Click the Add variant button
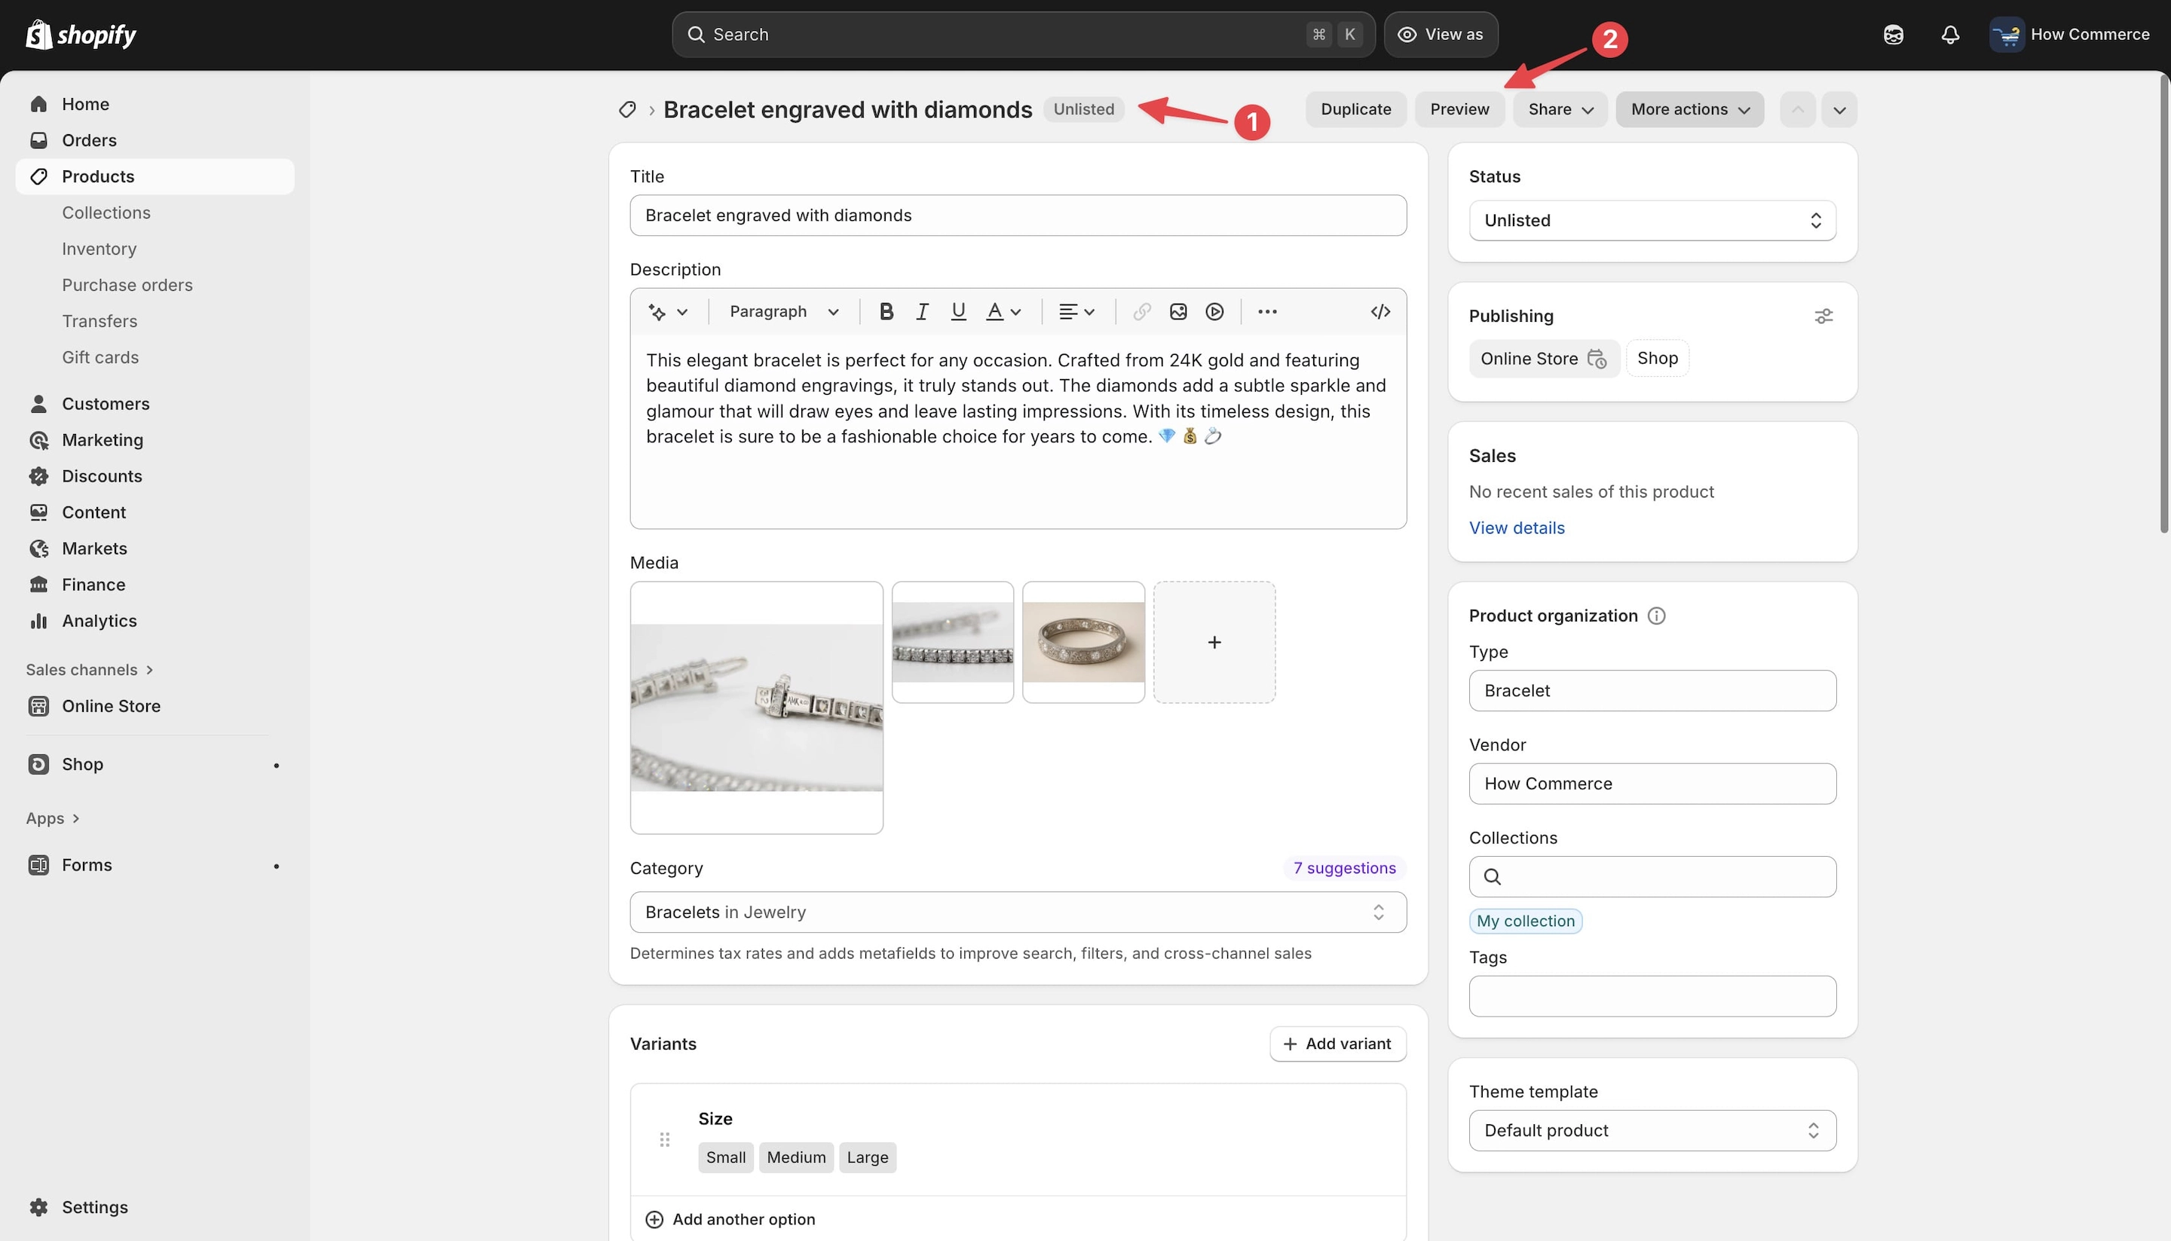Viewport: 2171px width, 1241px height. coord(1337,1044)
